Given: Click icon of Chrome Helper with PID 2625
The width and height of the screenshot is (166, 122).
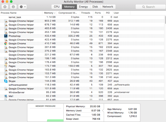Looking at the screenshot, I should 6,70.
